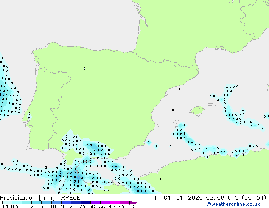Click Mallorca island on the map
269x208 pixels.
tap(196, 111)
